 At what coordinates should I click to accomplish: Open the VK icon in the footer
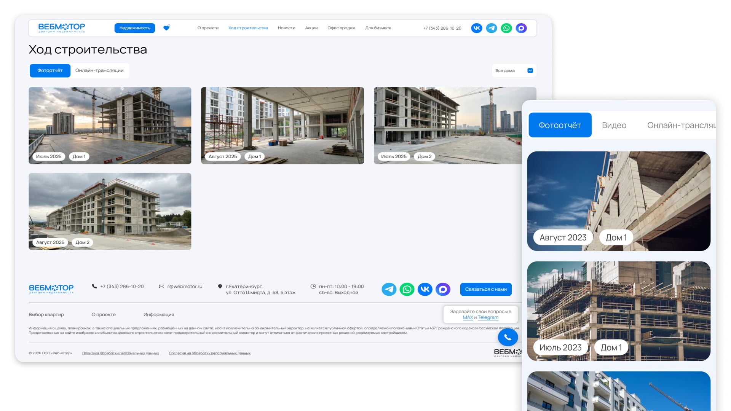point(425,289)
